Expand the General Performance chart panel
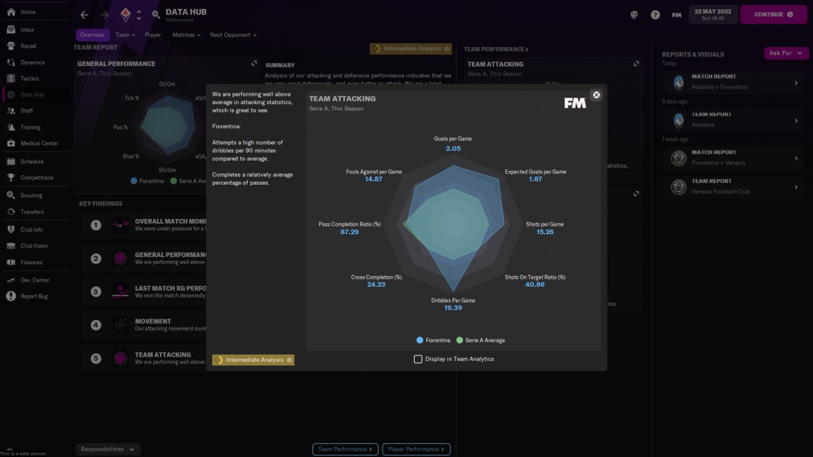Viewport: 813px width, 457px height. pyautogui.click(x=254, y=63)
